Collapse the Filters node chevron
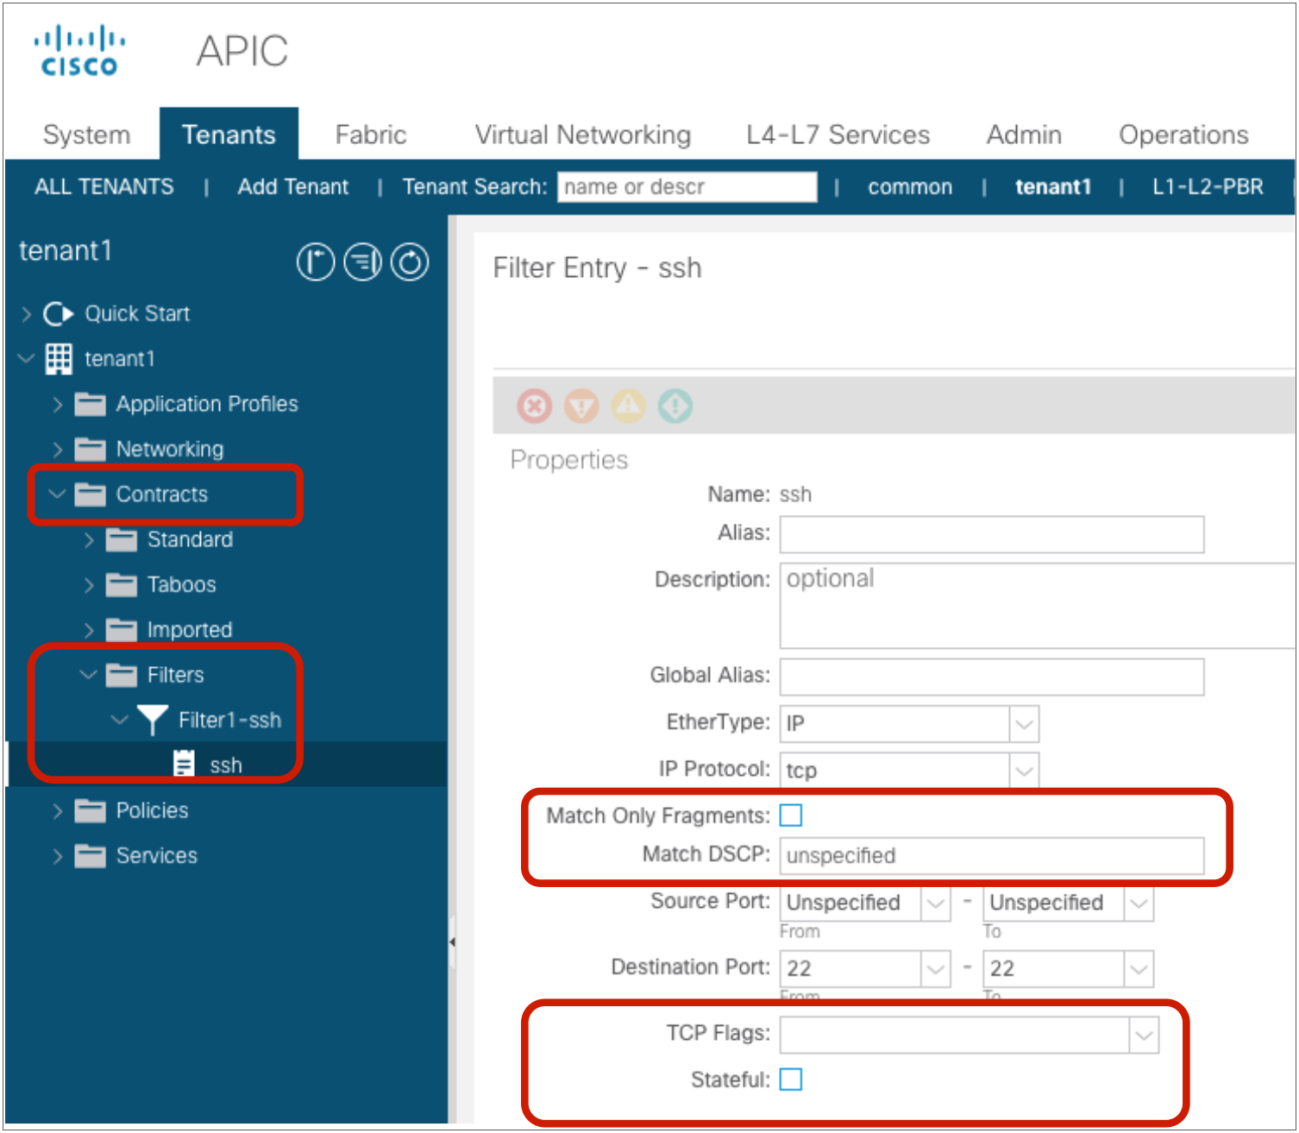Screen dimensions: 1299x1133 pyautogui.click(x=88, y=674)
